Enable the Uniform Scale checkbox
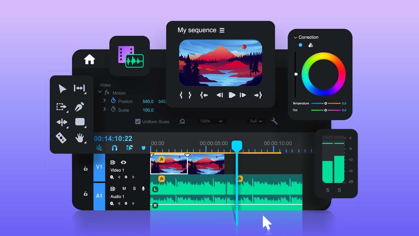 pyautogui.click(x=138, y=121)
